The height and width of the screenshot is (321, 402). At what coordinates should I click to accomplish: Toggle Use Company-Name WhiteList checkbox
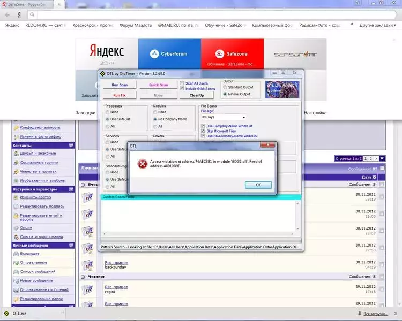click(x=203, y=126)
